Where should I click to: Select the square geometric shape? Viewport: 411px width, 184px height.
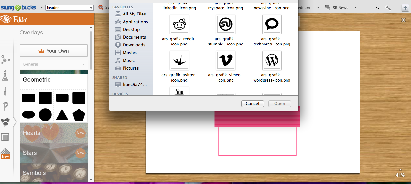click(45, 98)
